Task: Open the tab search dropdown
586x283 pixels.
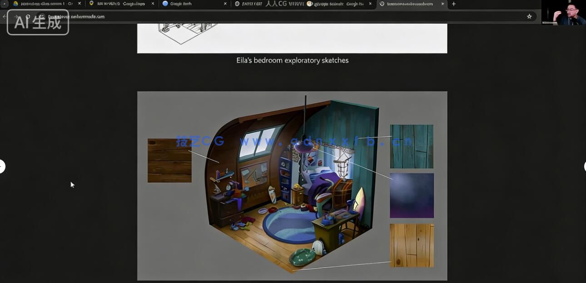Action: click(x=5, y=4)
